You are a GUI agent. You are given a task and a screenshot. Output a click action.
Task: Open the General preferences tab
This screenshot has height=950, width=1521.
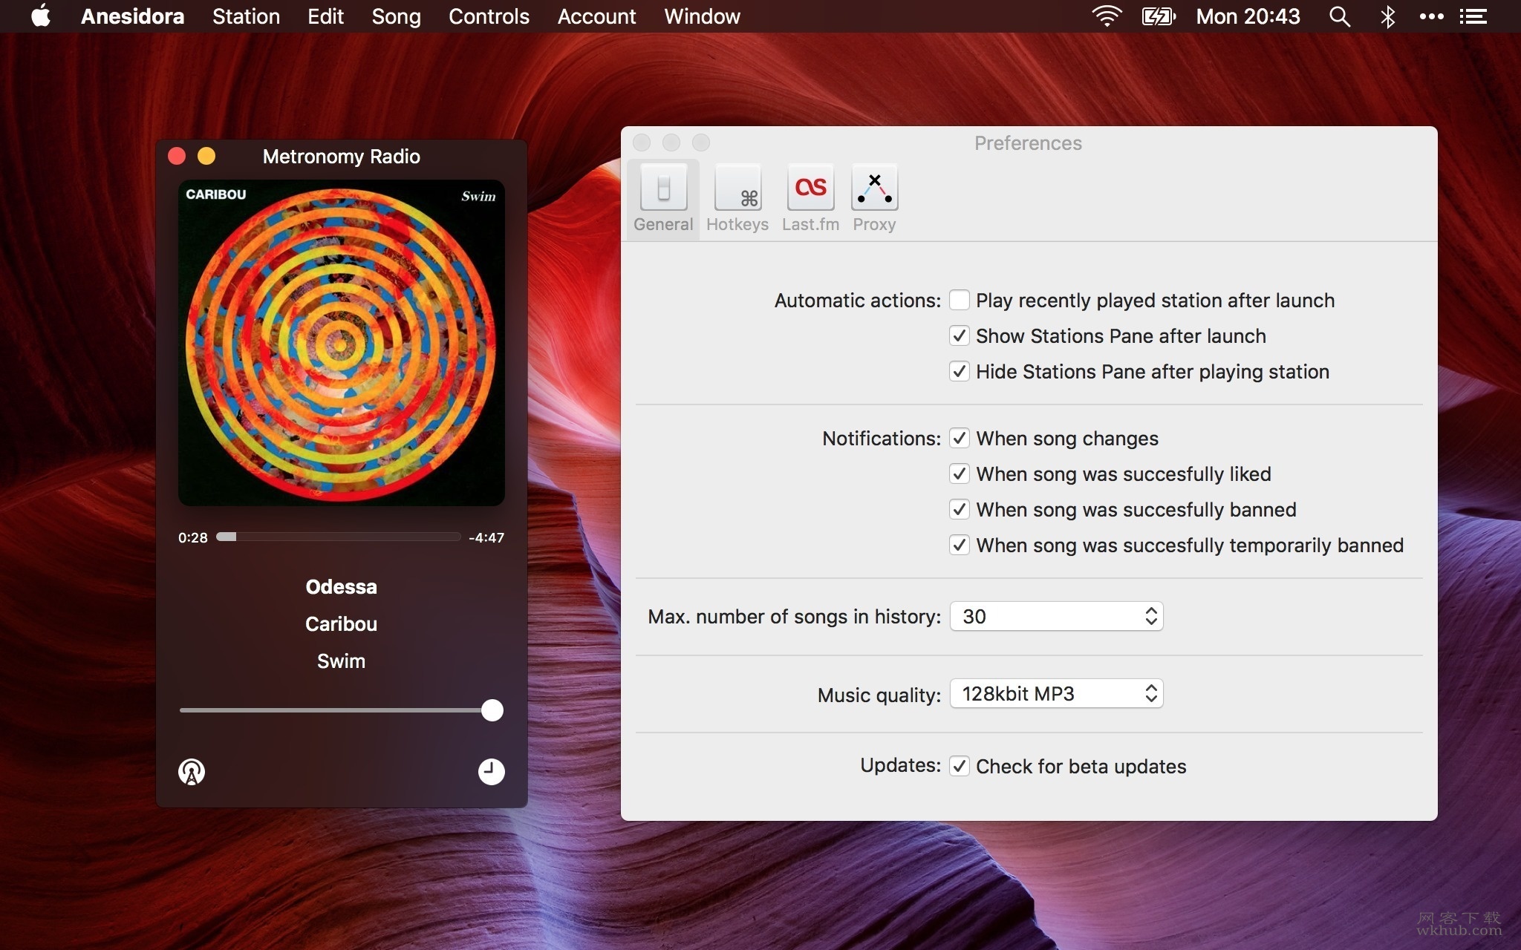click(663, 199)
